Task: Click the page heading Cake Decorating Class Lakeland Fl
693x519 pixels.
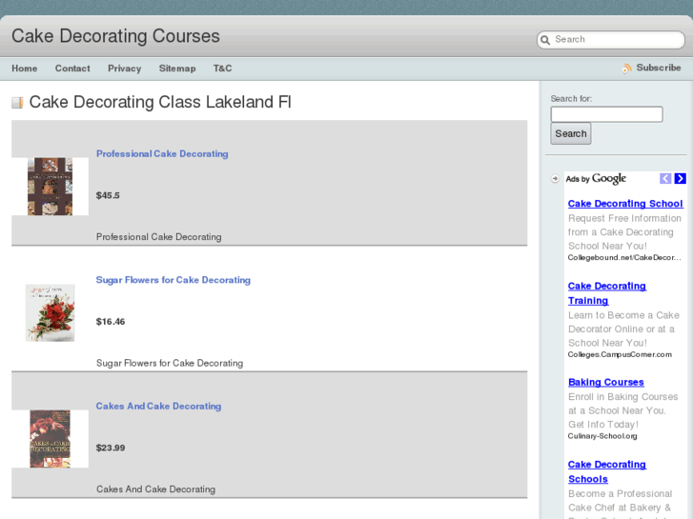Action: 160,102
